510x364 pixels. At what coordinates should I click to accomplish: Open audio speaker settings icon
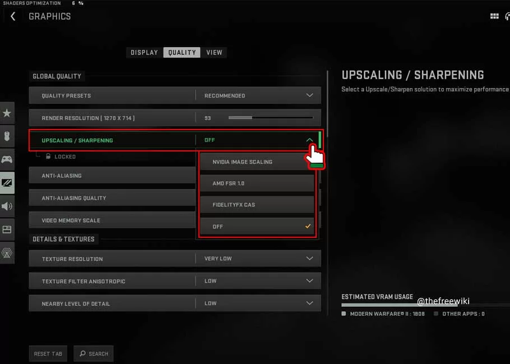pos(7,206)
